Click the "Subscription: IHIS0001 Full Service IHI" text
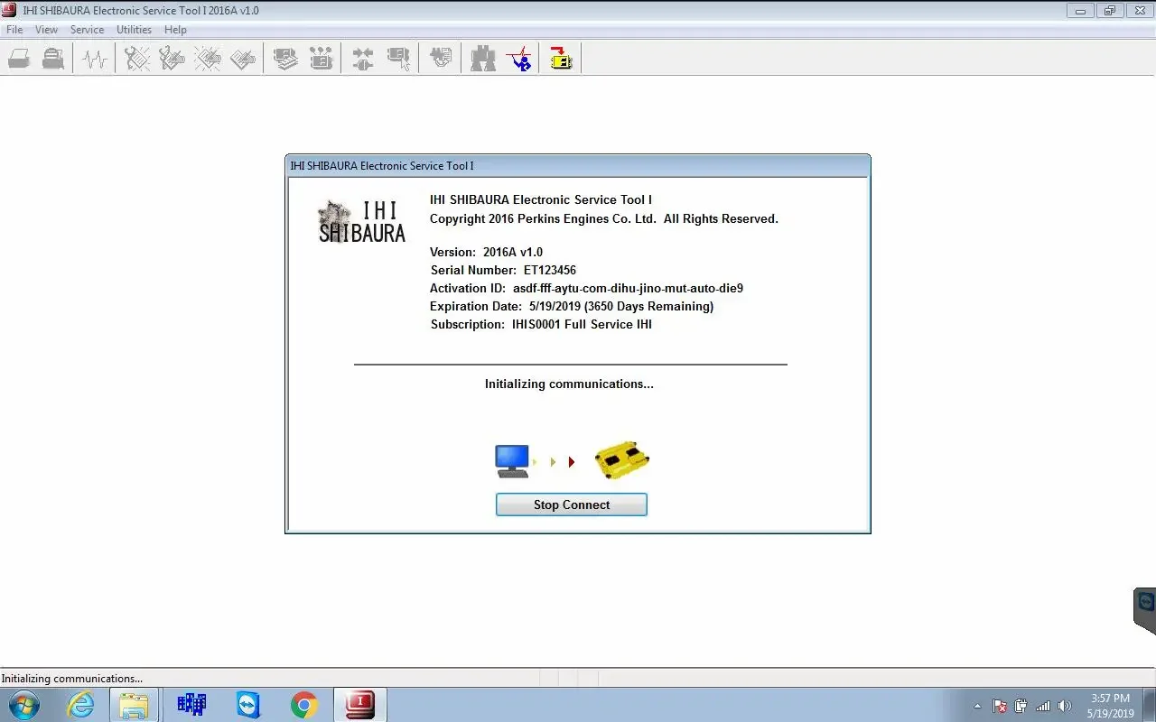The image size is (1156, 722). (541, 324)
